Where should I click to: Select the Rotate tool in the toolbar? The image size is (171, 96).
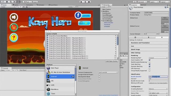(11, 2)
